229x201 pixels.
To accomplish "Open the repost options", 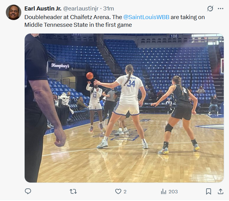I will pyautogui.click(x=73, y=191).
